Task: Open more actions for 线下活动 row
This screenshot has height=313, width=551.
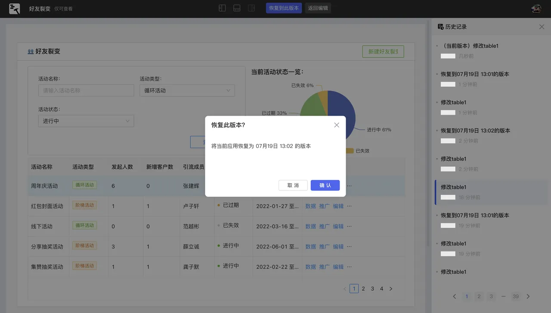Action: point(349,226)
